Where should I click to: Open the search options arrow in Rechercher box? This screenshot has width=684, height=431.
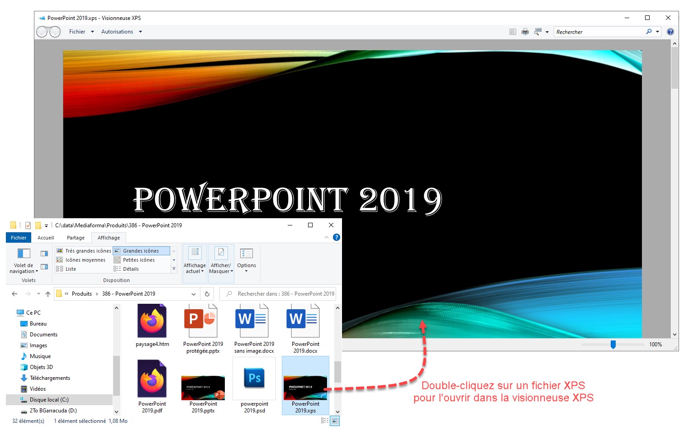[x=657, y=32]
